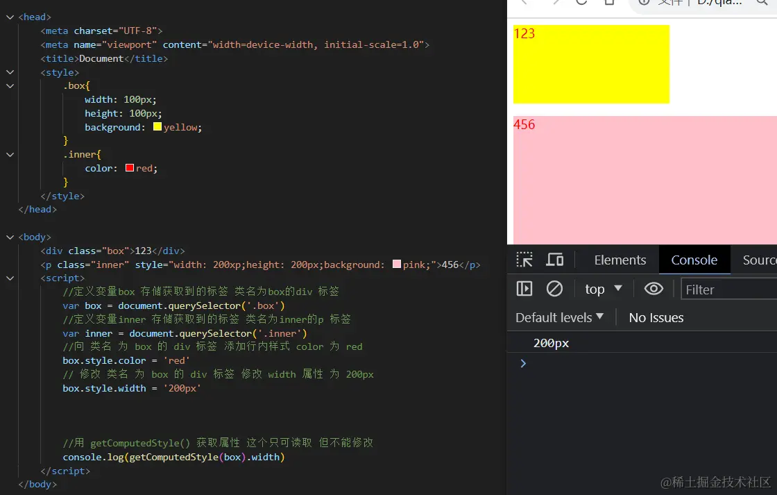Viewport: 777px width, 495px height.
Task: Open the top context dropdown
Action: pyautogui.click(x=603, y=289)
